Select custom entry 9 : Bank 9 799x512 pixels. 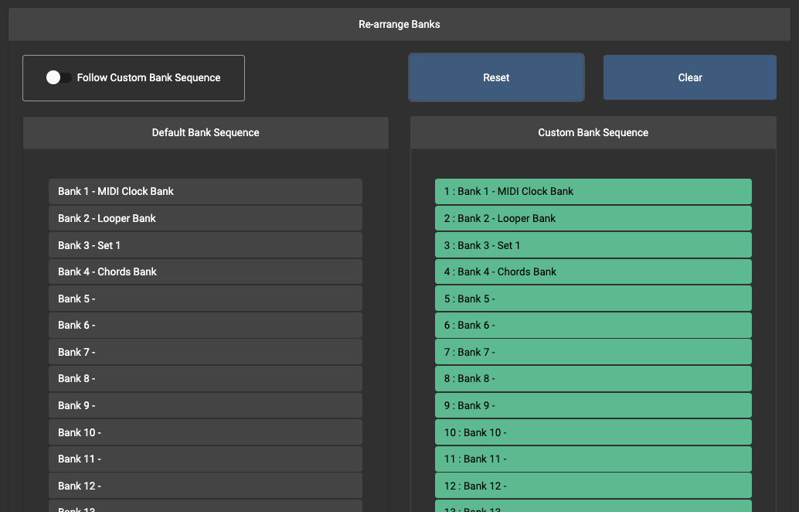point(593,405)
